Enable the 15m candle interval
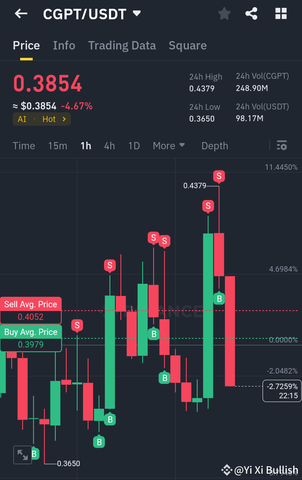 [57, 145]
